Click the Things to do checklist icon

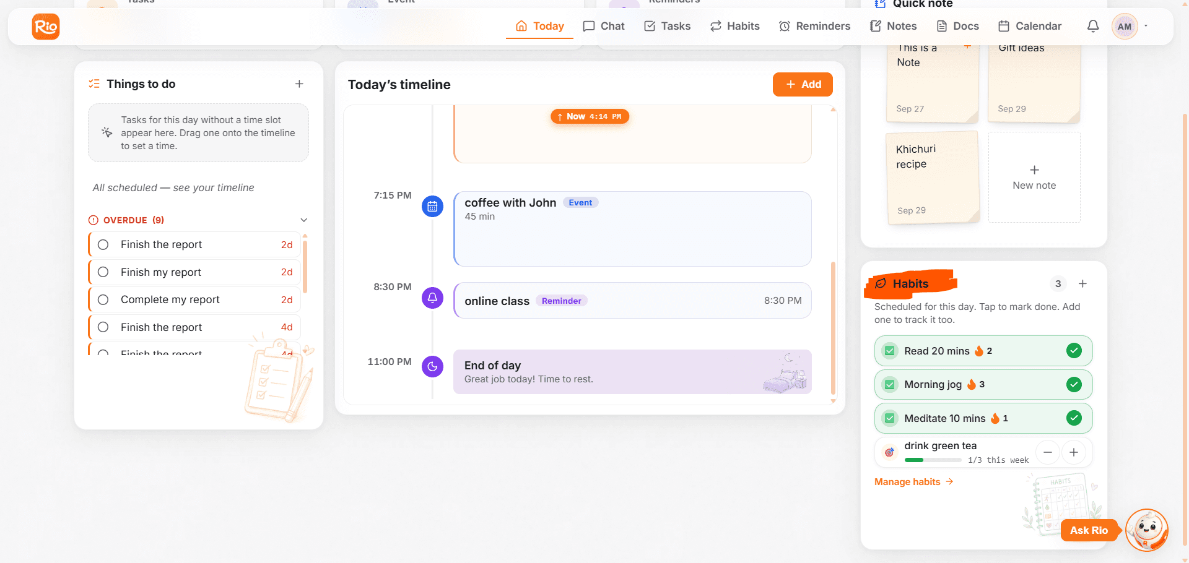pos(94,84)
